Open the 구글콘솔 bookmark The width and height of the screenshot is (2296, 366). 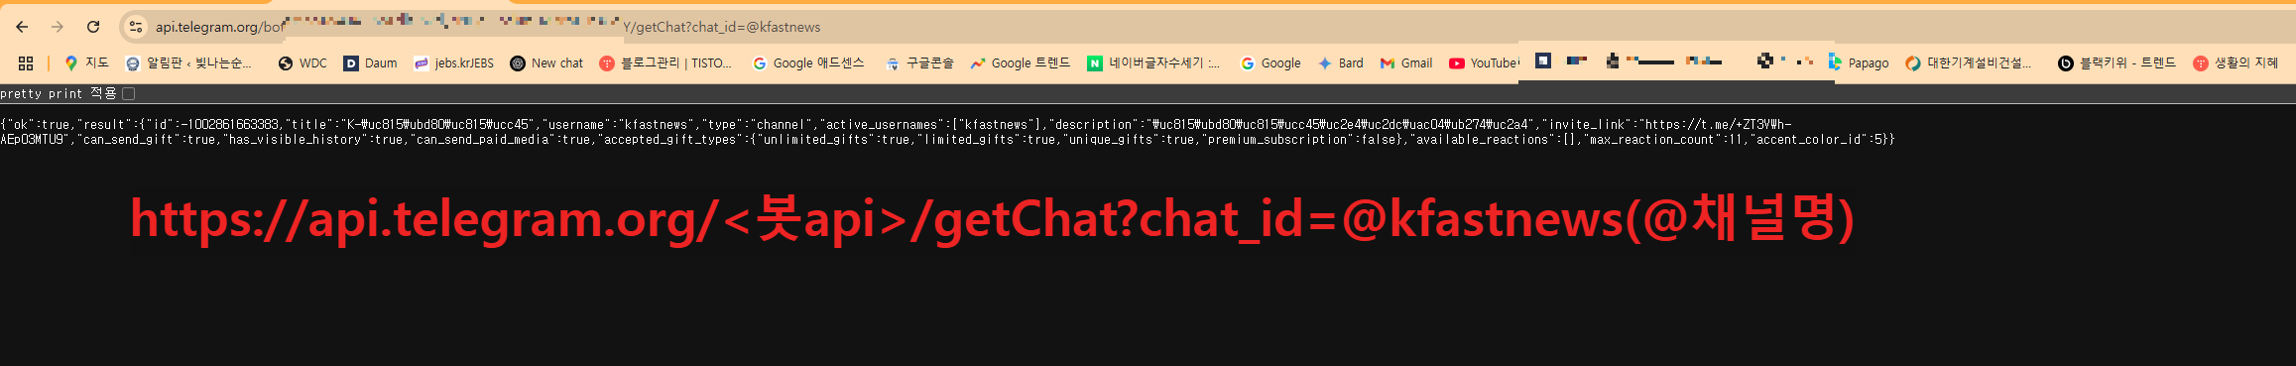919,62
